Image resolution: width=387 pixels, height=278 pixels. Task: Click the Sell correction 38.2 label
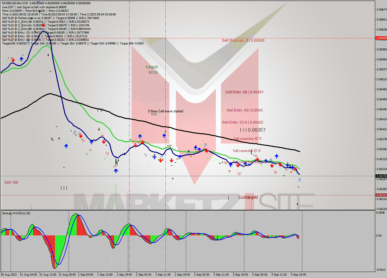pyautogui.click(x=247, y=162)
